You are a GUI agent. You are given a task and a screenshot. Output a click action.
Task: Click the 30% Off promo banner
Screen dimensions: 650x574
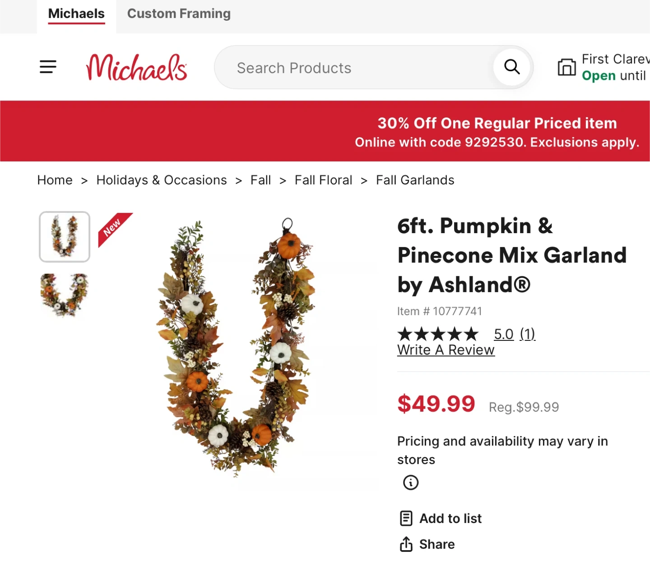click(x=497, y=132)
